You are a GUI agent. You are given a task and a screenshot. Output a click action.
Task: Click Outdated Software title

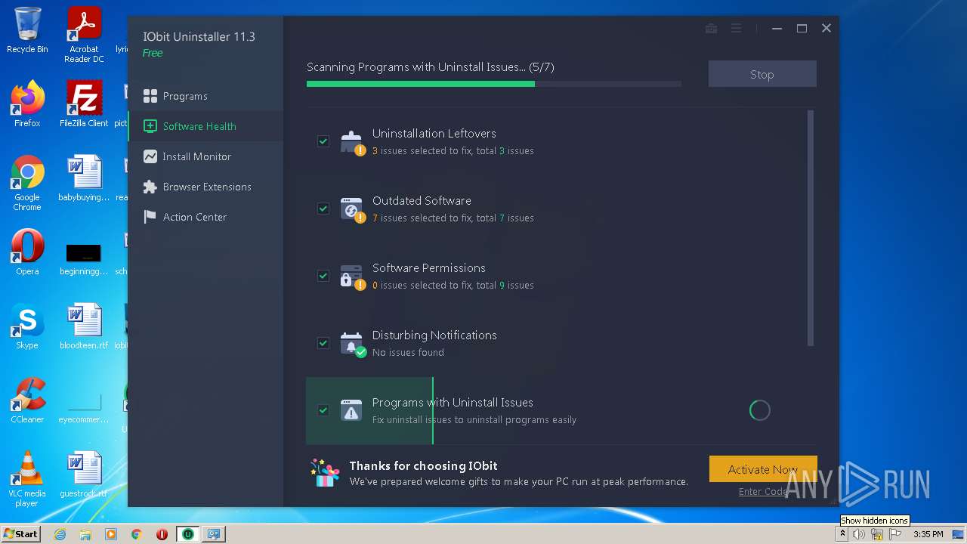(422, 201)
